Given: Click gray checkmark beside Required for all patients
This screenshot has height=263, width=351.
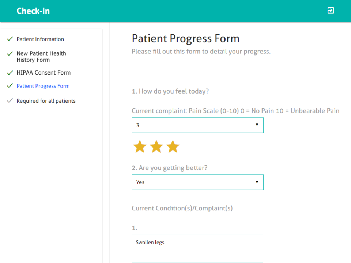Looking at the screenshot, I should pos(10,101).
